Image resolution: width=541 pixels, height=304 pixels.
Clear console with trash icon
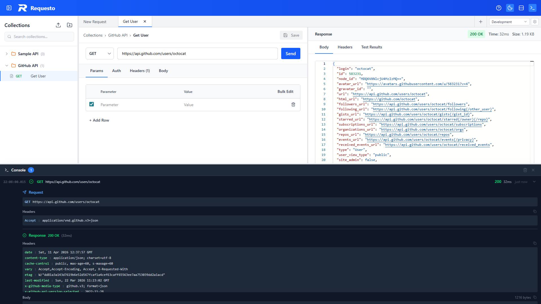coord(525,170)
